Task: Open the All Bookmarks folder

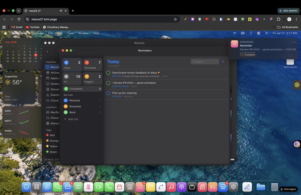Action: [287, 27]
